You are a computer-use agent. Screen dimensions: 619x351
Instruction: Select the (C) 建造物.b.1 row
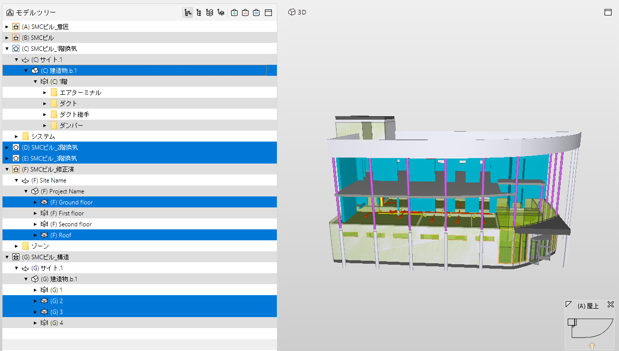[x=139, y=70]
